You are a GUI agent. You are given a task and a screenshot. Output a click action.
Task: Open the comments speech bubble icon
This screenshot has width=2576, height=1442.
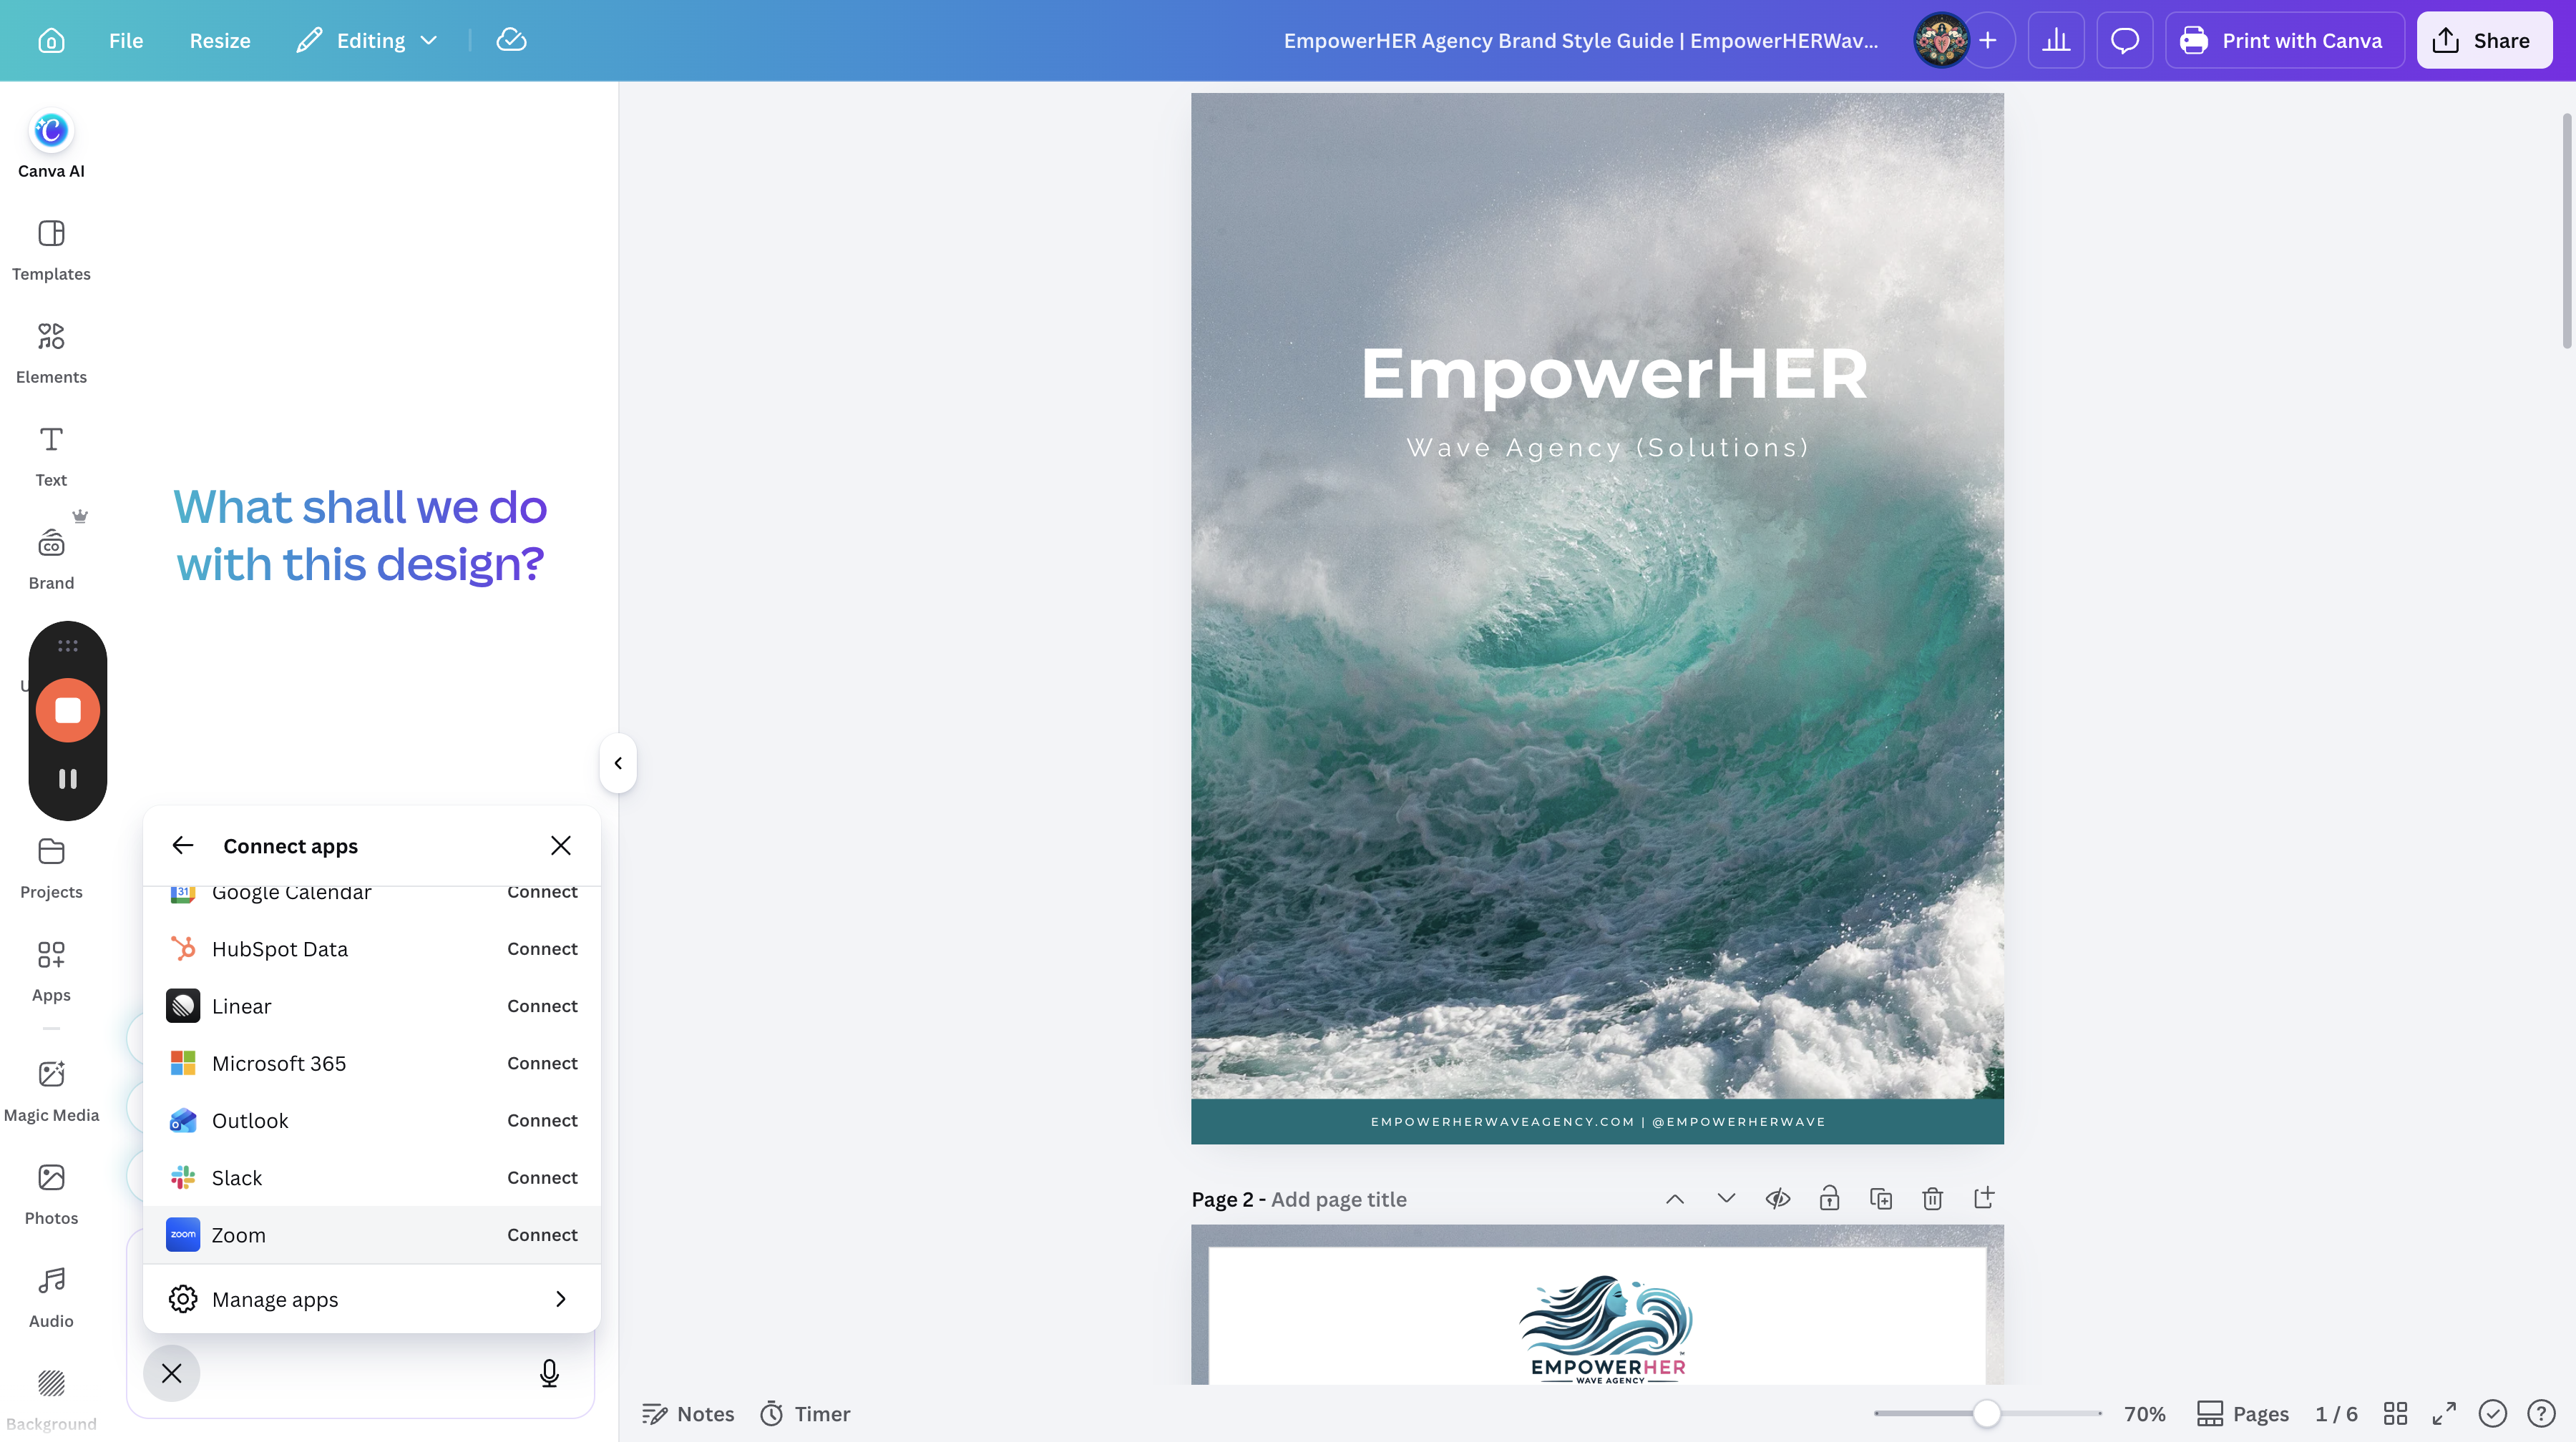click(x=2124, y=40)
